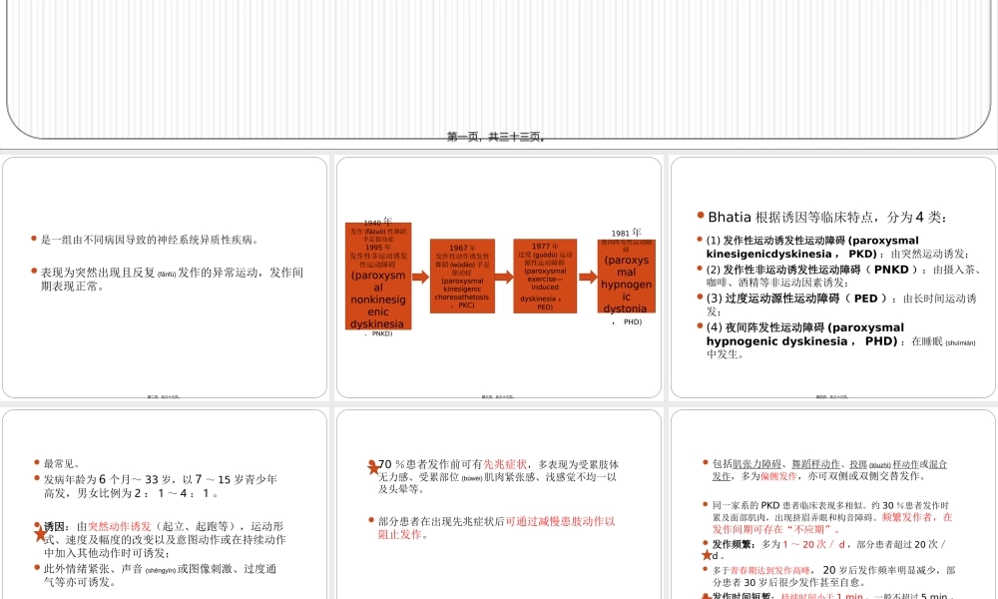Click the footer label on the flowchart slide
This screenshot has width=998, height=599.
496,396
